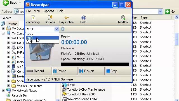This screenshot has width=179, height=101.
Task: Click the TuneUp Utilities 2008 icon
Action: pyautogui.click(x=64, y=94)
